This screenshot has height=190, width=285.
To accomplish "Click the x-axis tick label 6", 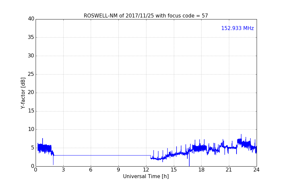I will click(91, 170).
